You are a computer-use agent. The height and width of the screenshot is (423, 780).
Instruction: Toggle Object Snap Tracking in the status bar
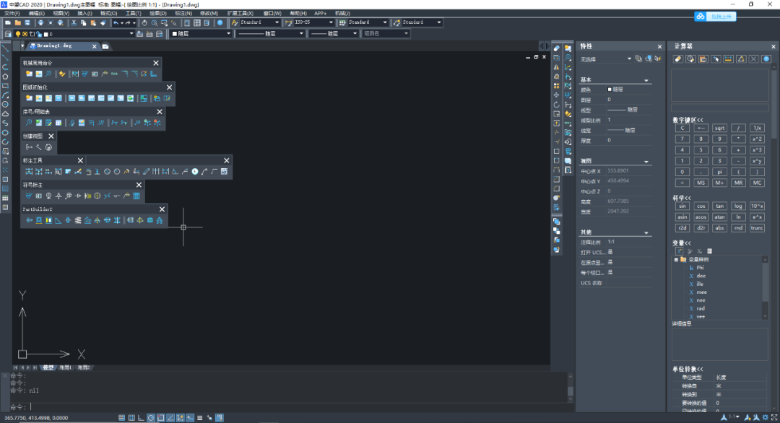coord(170,418)
